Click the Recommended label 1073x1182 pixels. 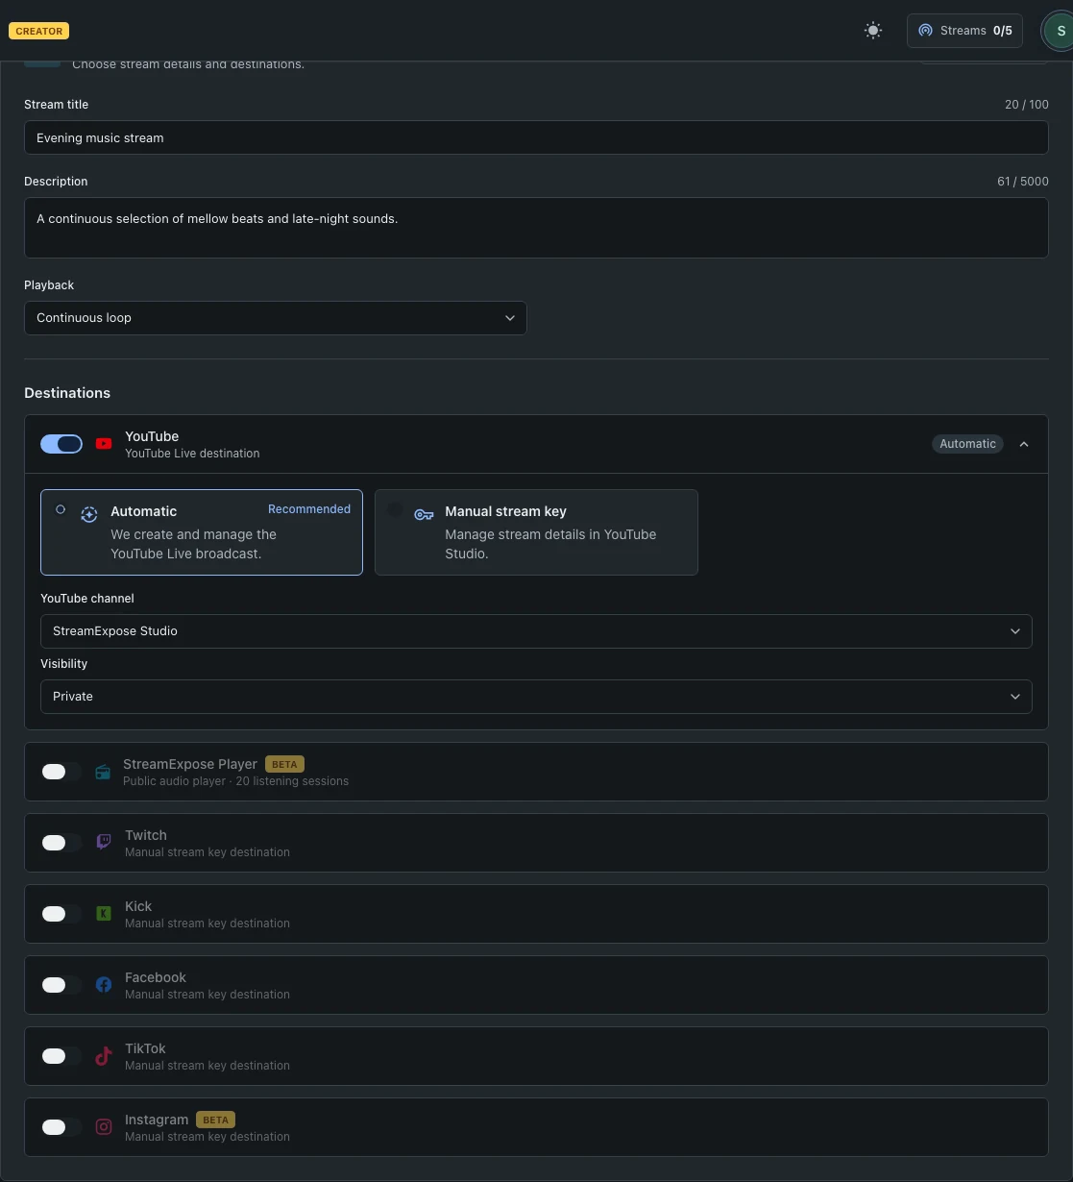coord(309,509)
